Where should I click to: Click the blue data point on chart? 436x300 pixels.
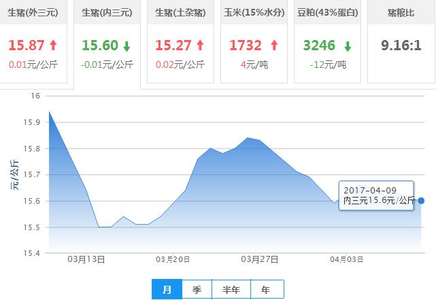click(x=421, y=201)
